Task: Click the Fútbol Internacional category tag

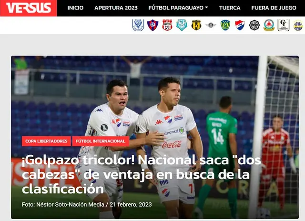Action: [101, 141]
